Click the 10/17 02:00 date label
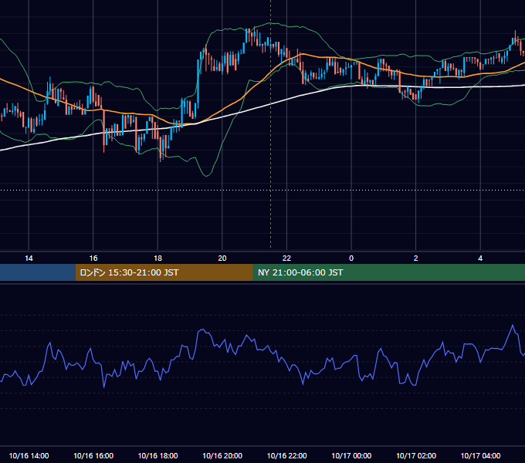The height and width of the screenshot is (463, 525). (x=416, y=455)
